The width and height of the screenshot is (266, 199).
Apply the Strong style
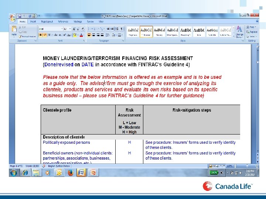[x=159, y=32]
